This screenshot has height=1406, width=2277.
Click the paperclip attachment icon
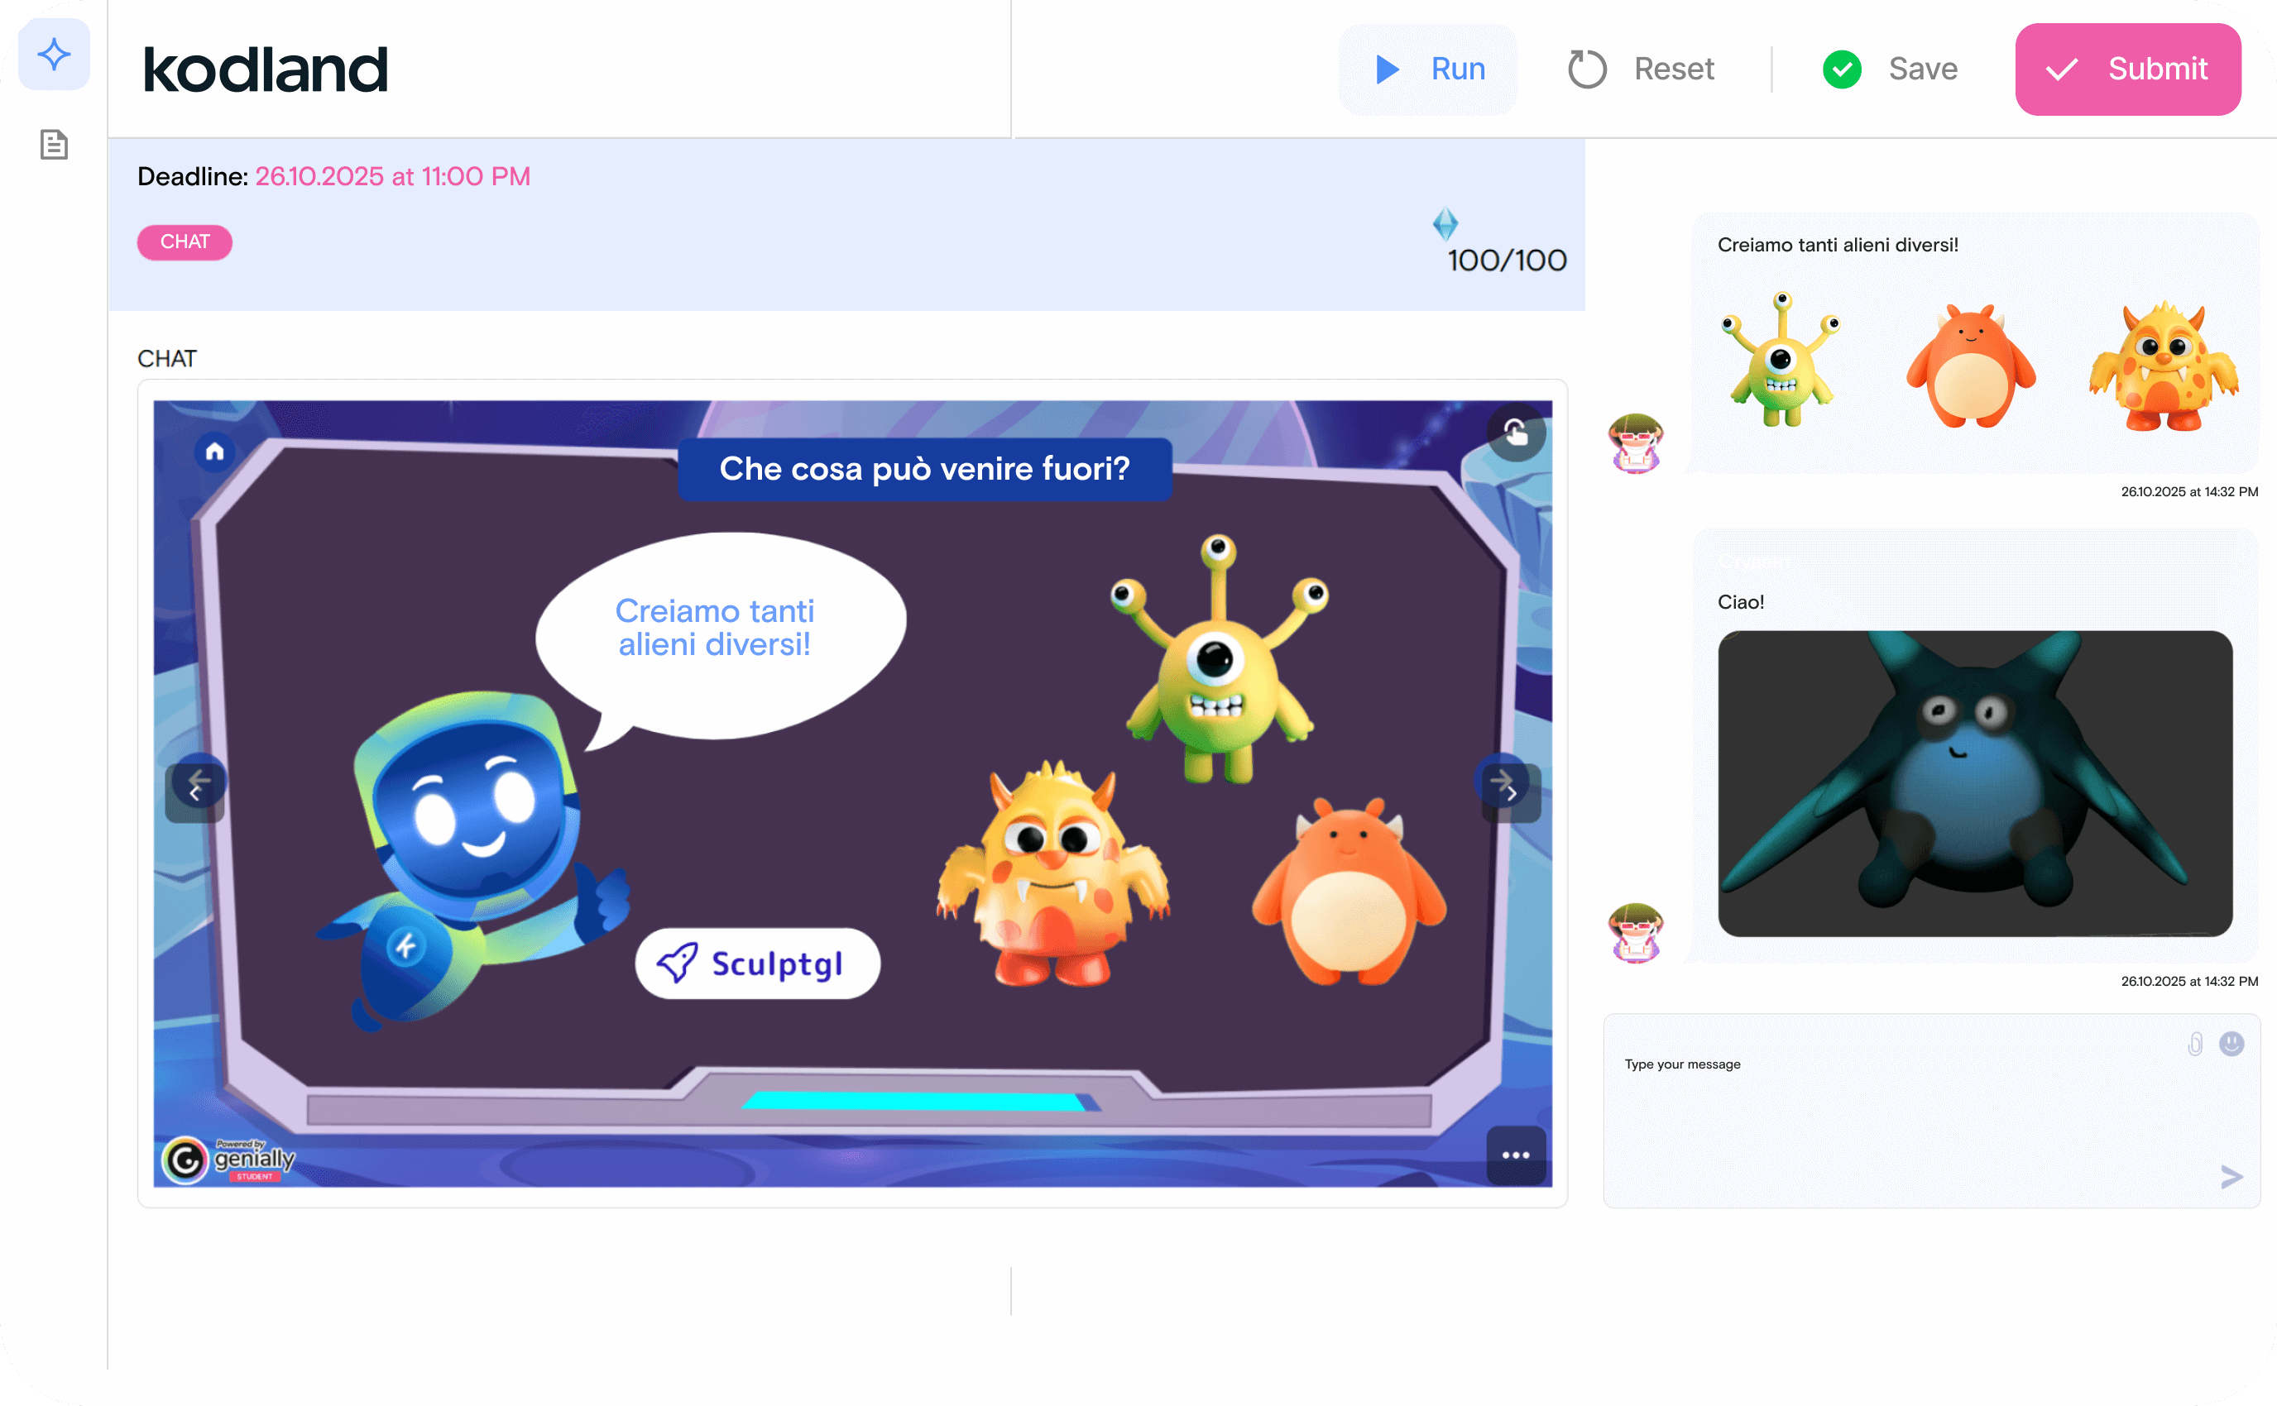coord(2194,1045)
